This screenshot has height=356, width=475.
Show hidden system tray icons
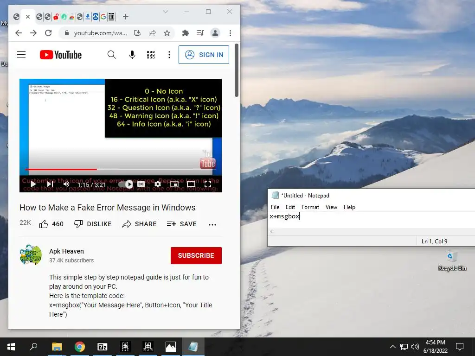(x=392, y=347)
